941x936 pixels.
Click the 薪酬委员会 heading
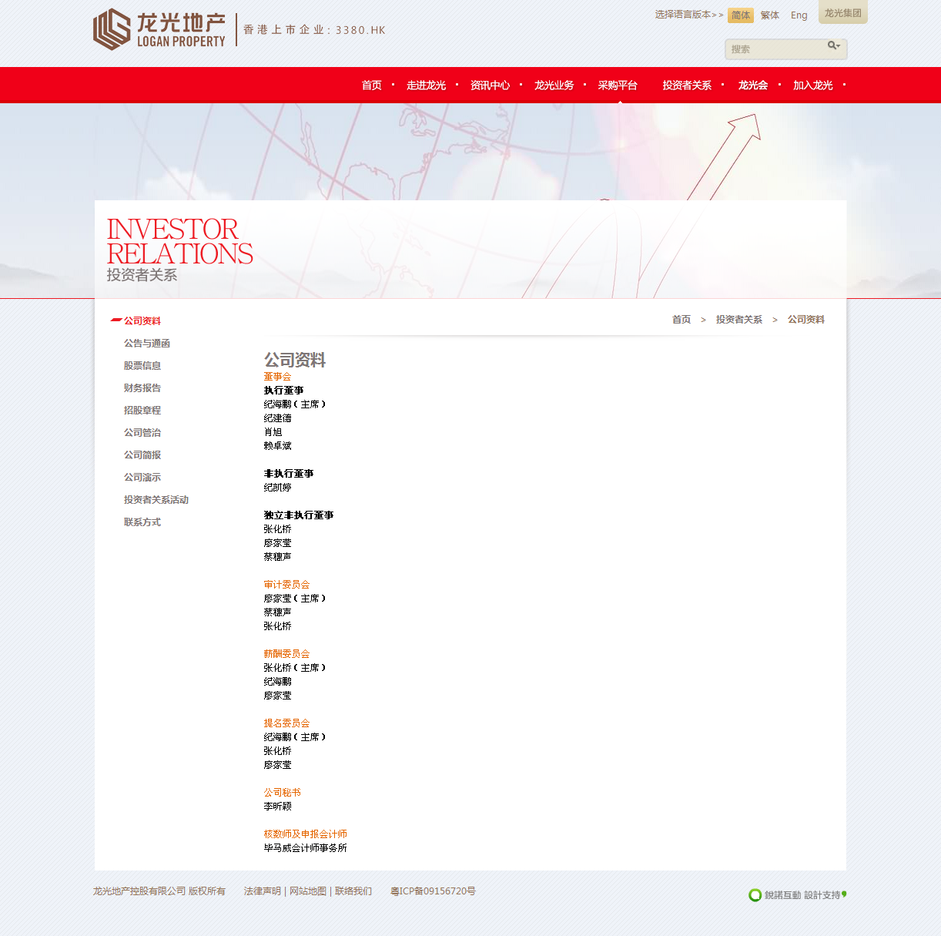pos(286,654)
